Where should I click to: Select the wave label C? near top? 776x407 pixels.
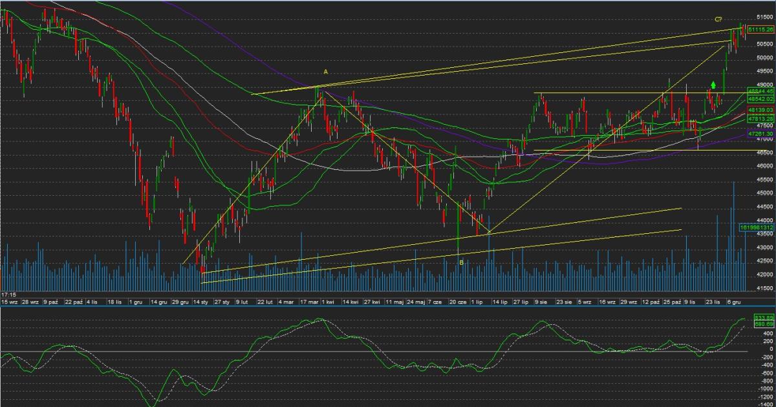718,19
